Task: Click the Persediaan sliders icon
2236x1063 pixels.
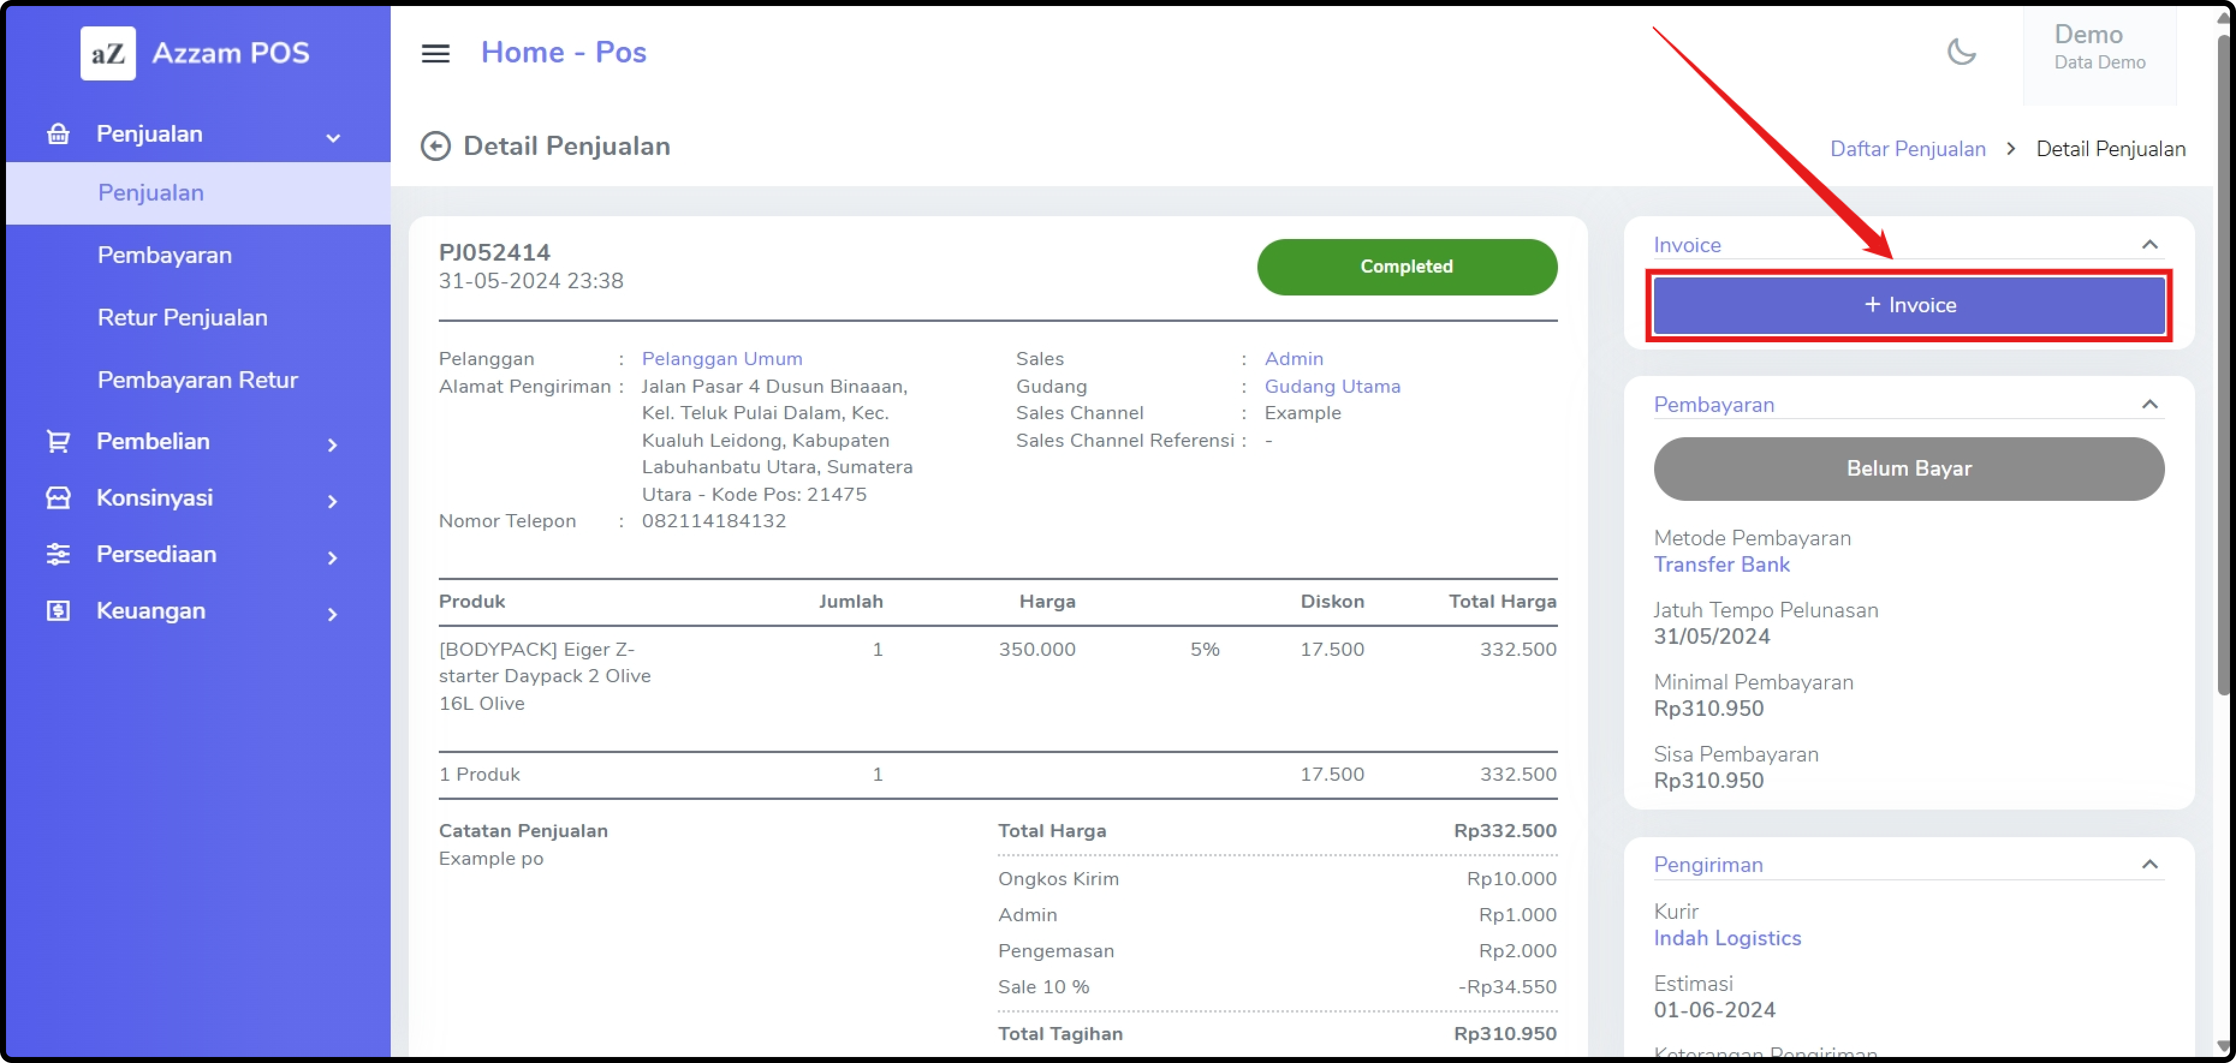Action: click(x=58, y=554)
